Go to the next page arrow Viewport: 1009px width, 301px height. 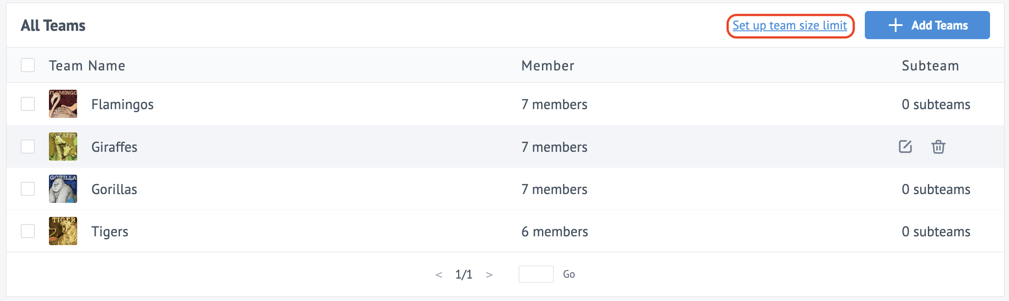489,275
